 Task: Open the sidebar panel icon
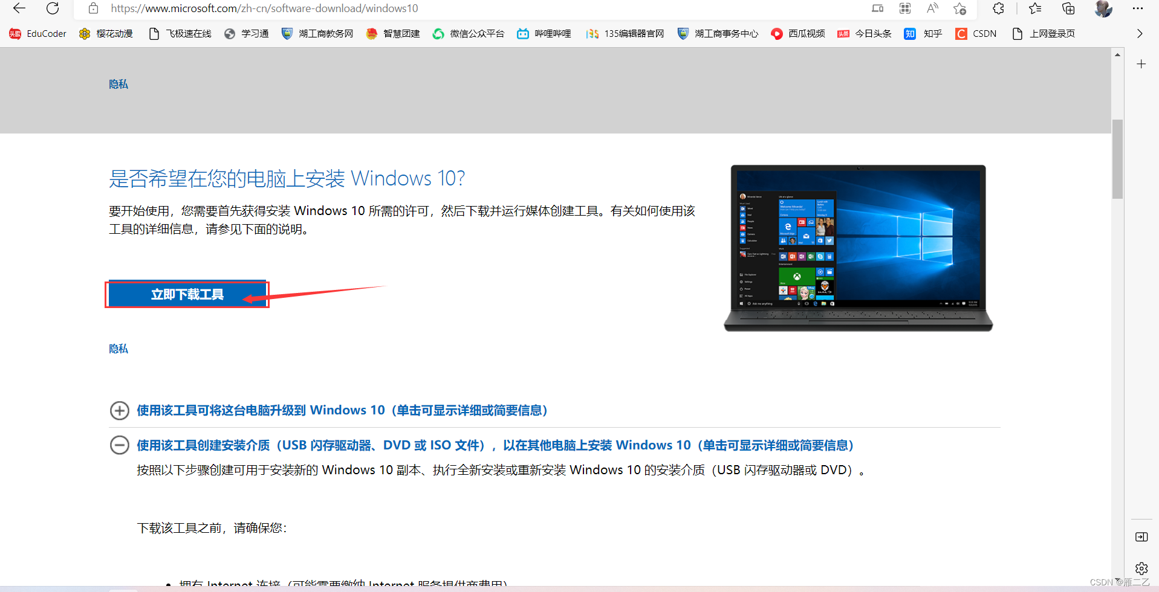[x=1141, y=536]
